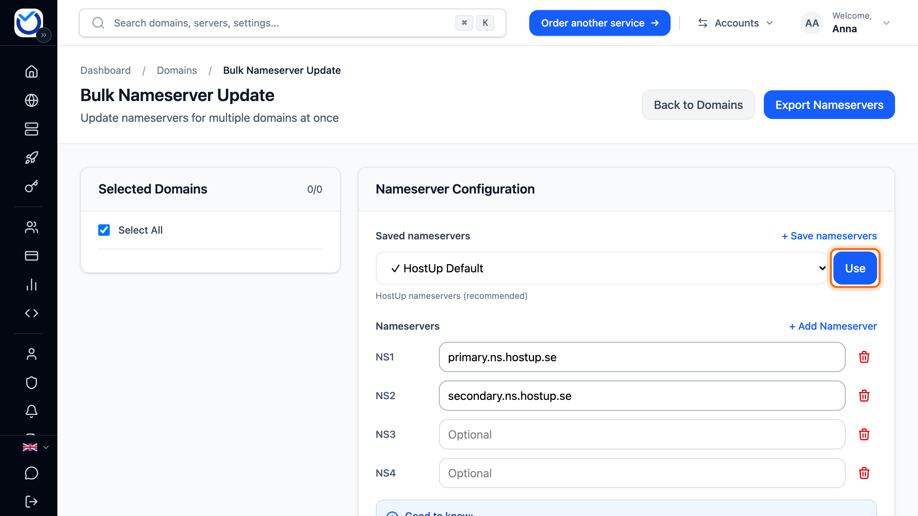Delete the NS2 nameserver row
This screenshot has height=516, width=918.
pos(864,396)
